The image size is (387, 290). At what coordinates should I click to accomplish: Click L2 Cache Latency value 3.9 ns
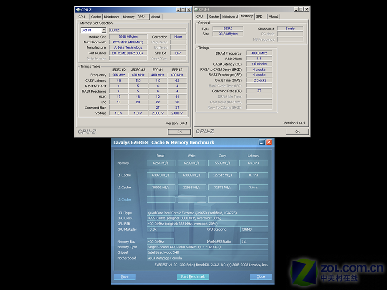click(x=253, y=188)
